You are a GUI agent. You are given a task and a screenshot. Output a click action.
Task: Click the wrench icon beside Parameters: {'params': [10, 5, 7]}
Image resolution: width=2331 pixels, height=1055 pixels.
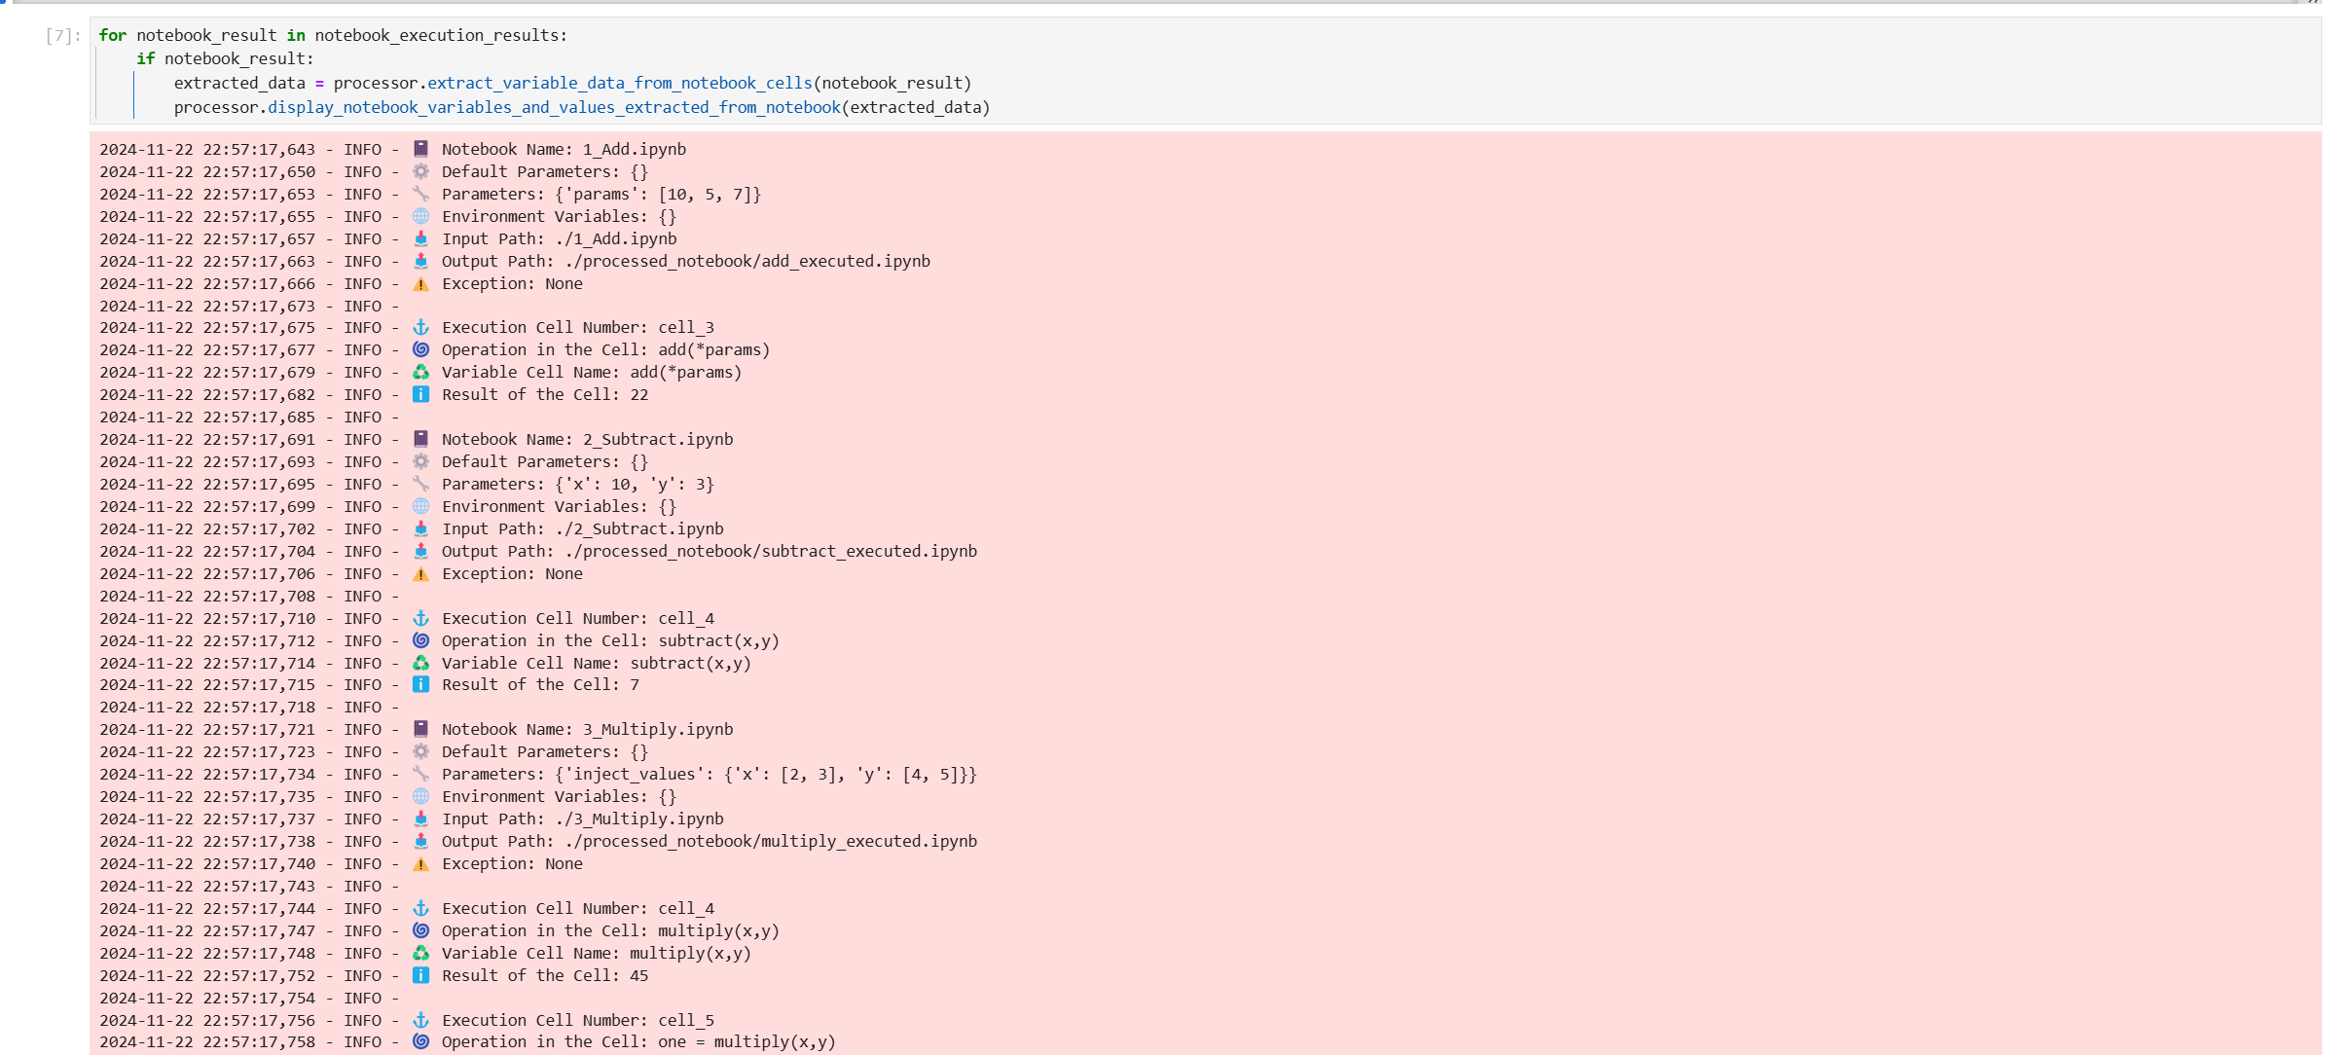420,194
